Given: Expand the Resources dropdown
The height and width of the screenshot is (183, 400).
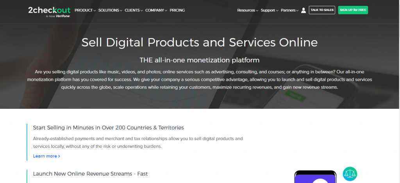Looking at the screenshot, I should point(248,11).
